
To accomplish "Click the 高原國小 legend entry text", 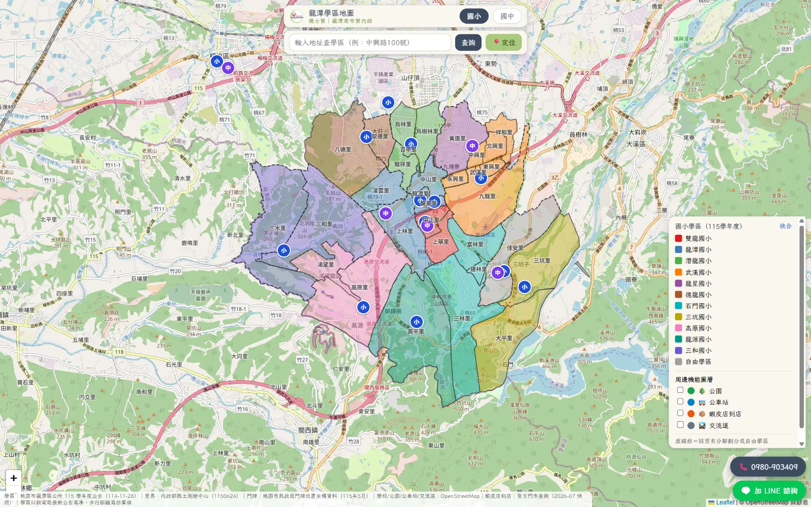I will click(698, 328).
